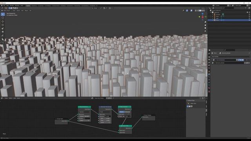This screenshot has height=141, width=251.
Task: Select the Move tool
Action: (3, 22)
